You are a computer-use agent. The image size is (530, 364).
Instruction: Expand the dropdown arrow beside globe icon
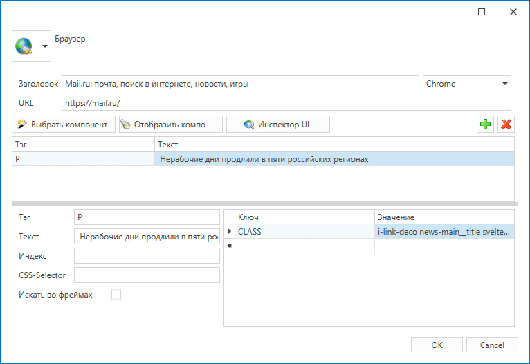click(45, 47)
